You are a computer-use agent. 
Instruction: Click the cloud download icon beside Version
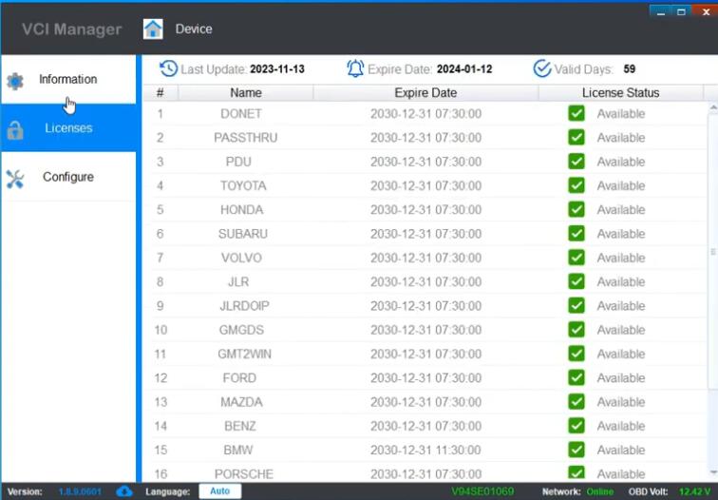(x=124, y=491)
